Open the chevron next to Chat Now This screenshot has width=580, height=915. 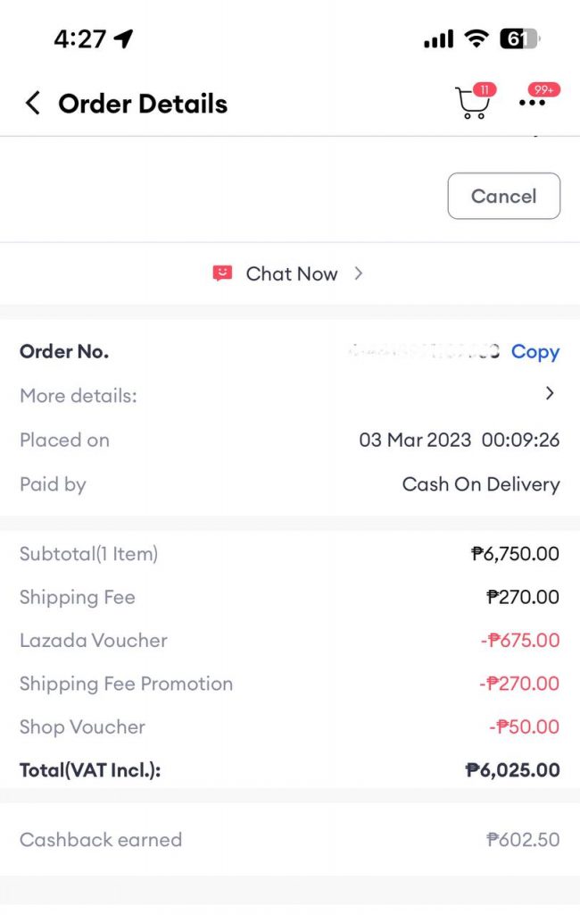(x=358, y=273)
